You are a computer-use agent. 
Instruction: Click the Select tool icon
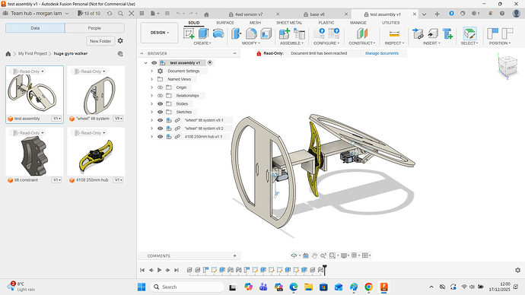(470, 33)
